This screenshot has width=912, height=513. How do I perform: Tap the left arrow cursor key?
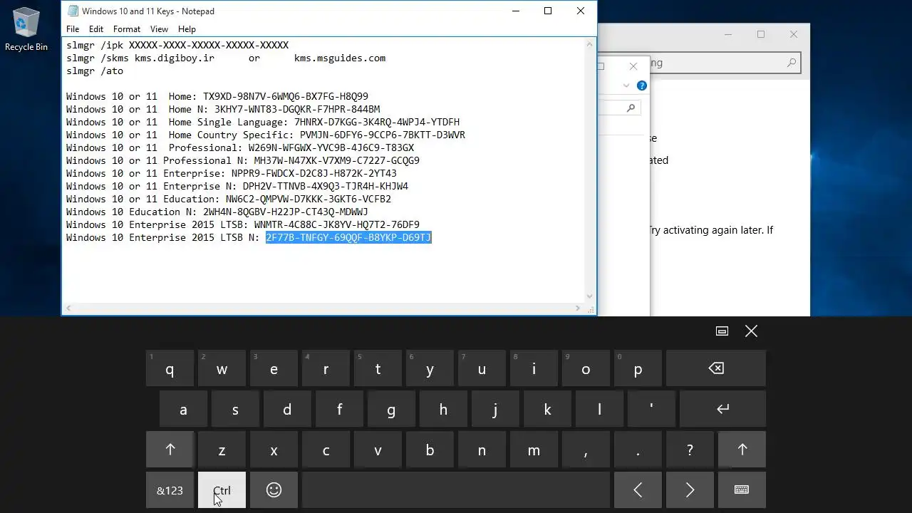click(x=638, y=490)
